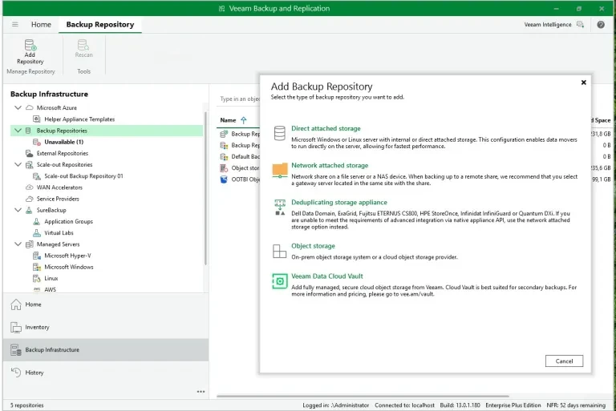
Task: Switch to the Home ribbon tab
Action: pyautogui.click(x=41, y=24)
